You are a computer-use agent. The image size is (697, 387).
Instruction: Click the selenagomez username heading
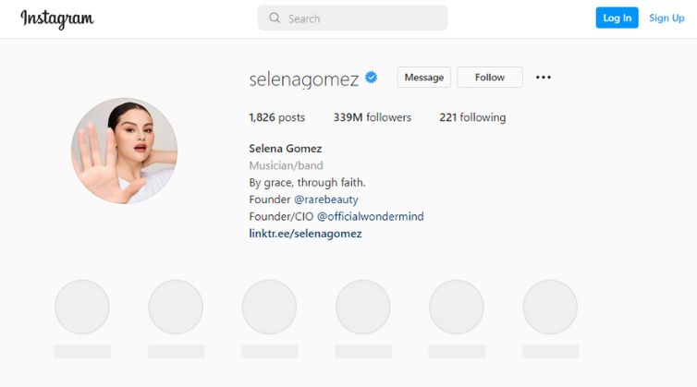click(x=303, y=79)
